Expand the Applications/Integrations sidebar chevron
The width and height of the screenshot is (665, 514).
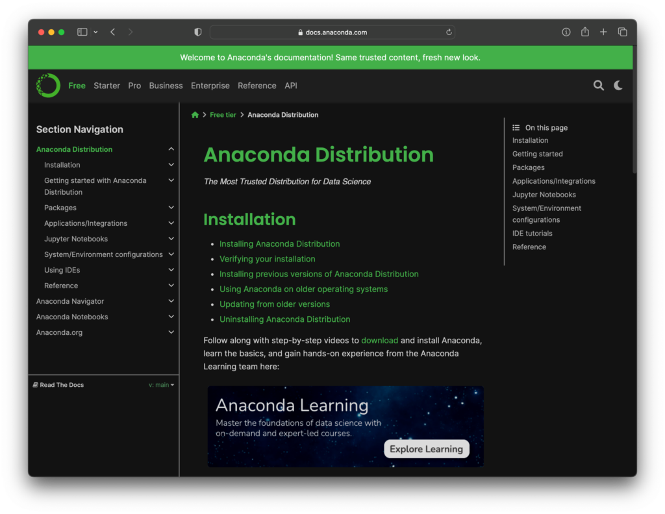point(171,223)
